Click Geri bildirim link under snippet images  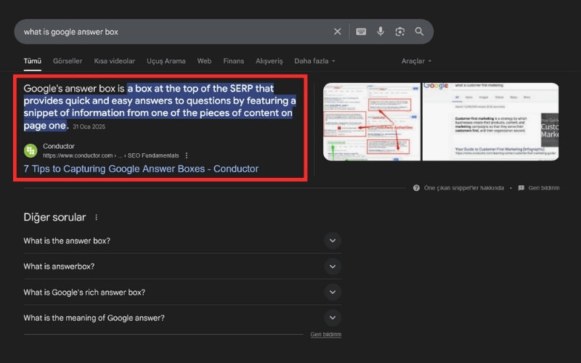tap(543, 188)
